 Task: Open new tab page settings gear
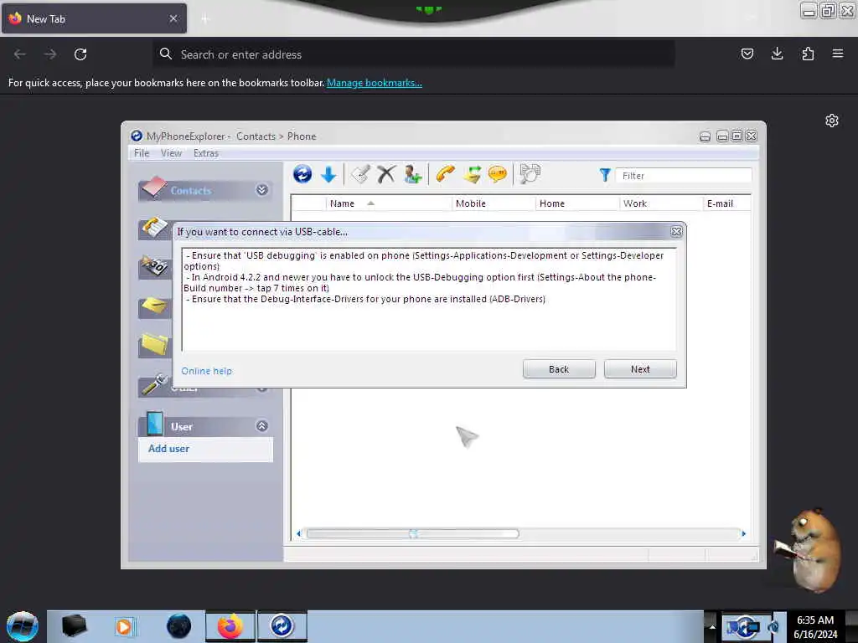coord(832,121)
